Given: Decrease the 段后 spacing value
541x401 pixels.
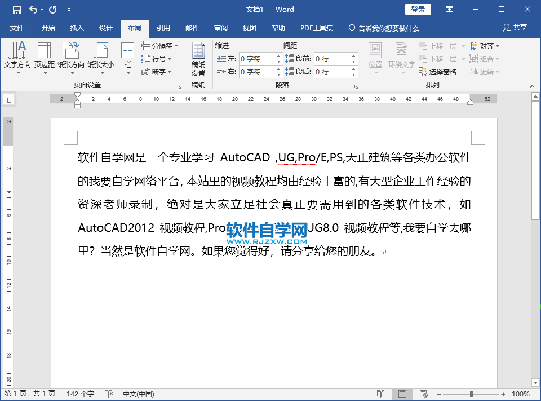Looking at the screenshot, I should tap(354, 75).
